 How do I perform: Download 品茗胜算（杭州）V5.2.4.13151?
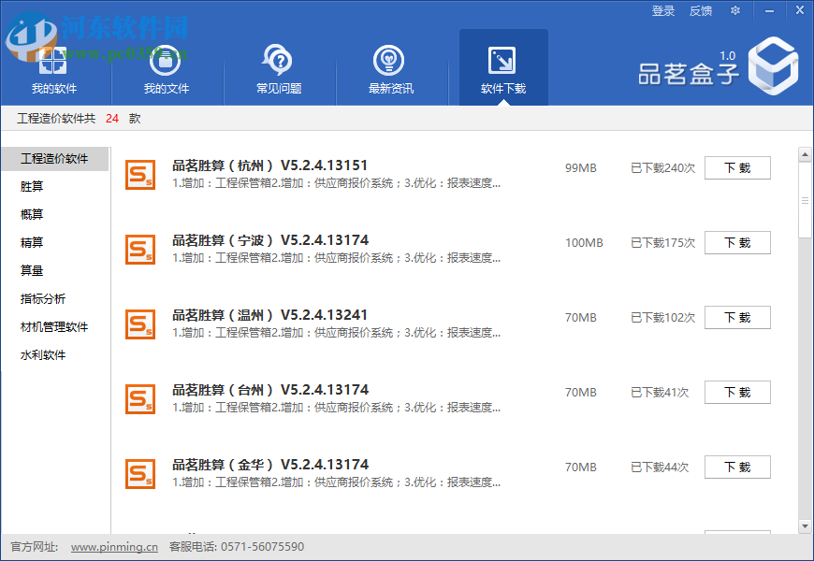(x=737, y=167)
